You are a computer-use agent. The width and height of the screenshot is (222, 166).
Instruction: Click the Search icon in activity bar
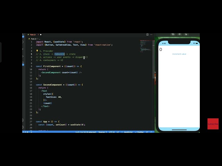click(x=23, y=42)
